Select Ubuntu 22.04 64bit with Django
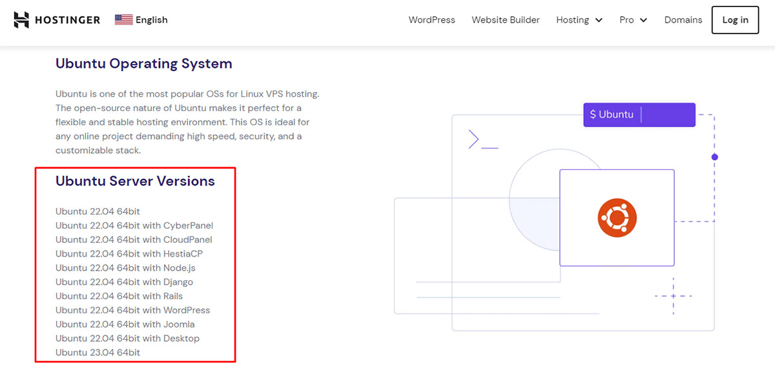This screenshot has width=775, height=365. click(x=124, y=282)
